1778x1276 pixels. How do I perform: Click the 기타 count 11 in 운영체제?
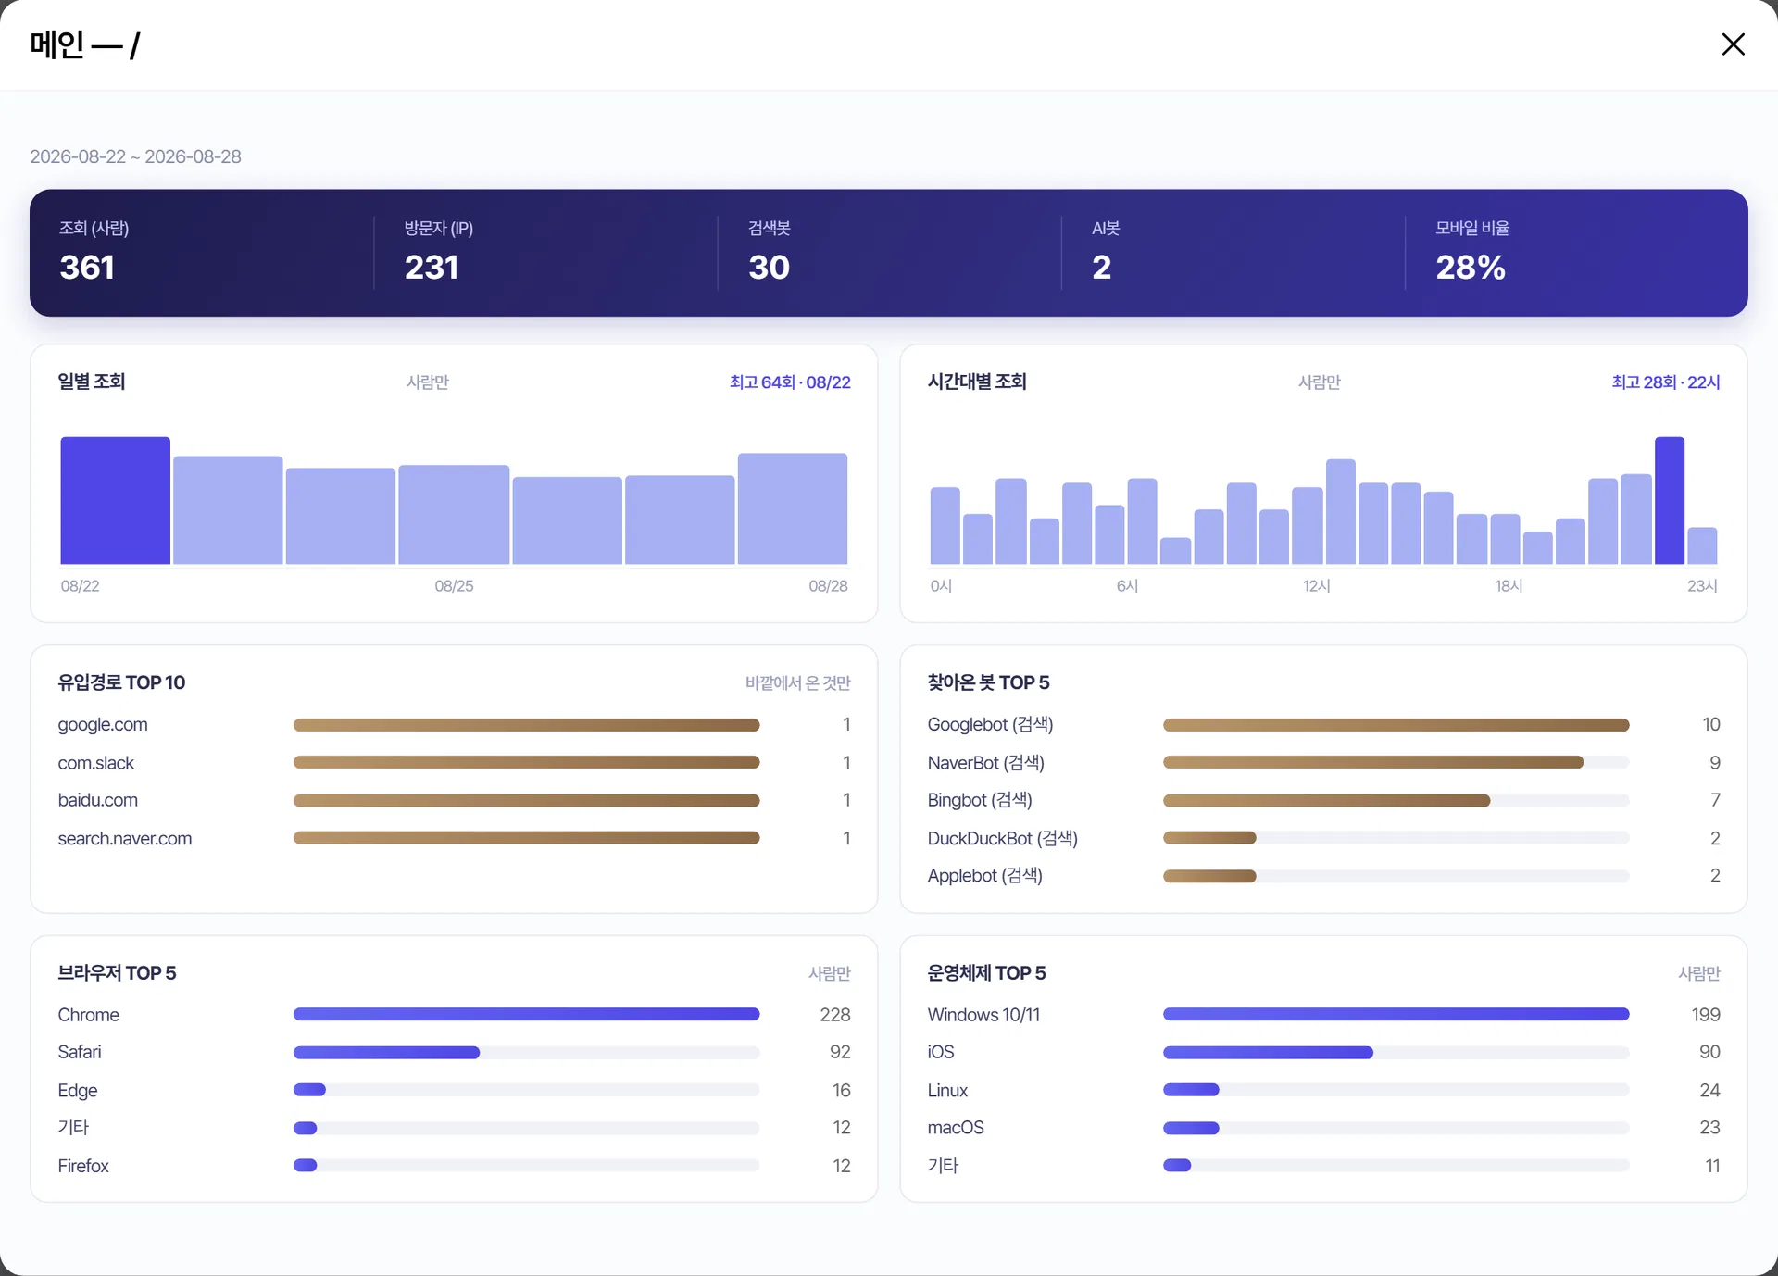[1712, 1166]
